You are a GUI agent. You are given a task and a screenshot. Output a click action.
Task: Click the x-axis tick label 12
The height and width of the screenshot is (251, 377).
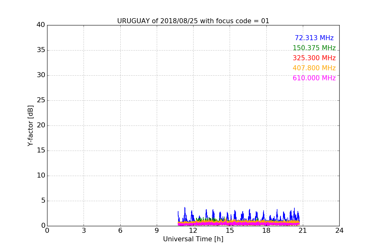point(193,231)
